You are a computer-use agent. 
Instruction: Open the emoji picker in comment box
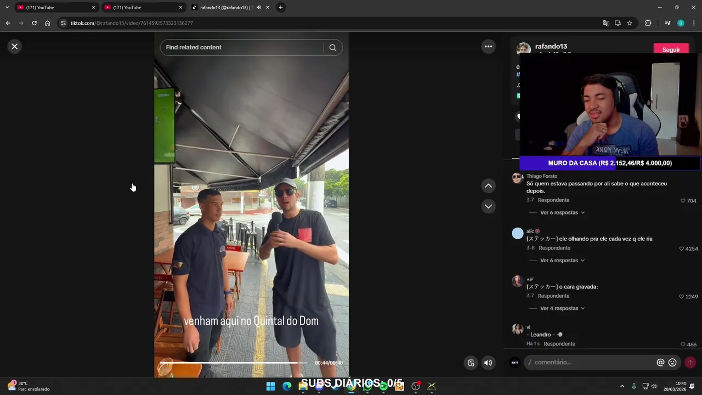(x=672, y=363)
